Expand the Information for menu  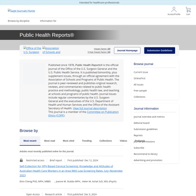pos(48,21)
